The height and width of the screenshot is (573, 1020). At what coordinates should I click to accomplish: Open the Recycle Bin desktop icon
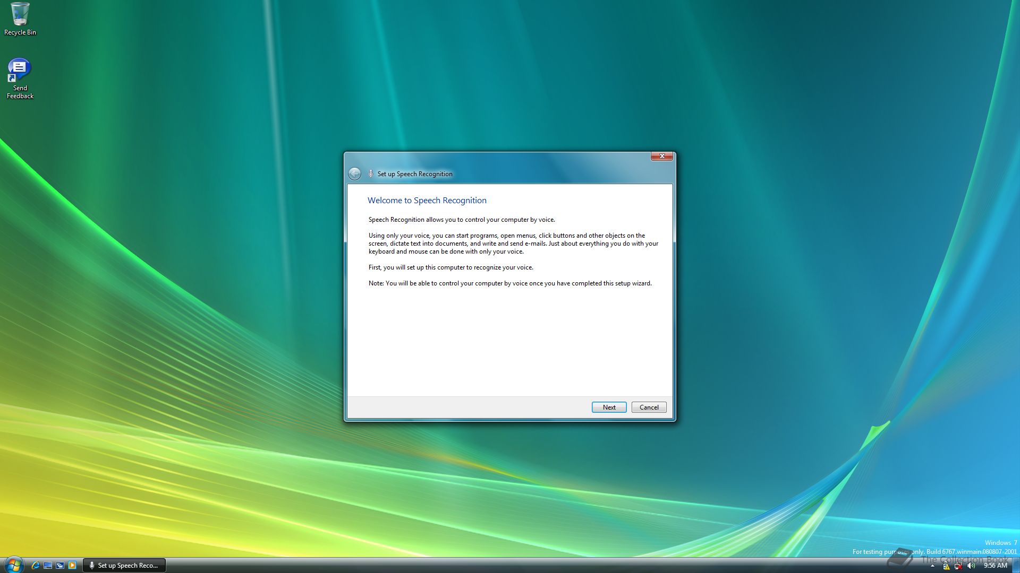[20, 19]
